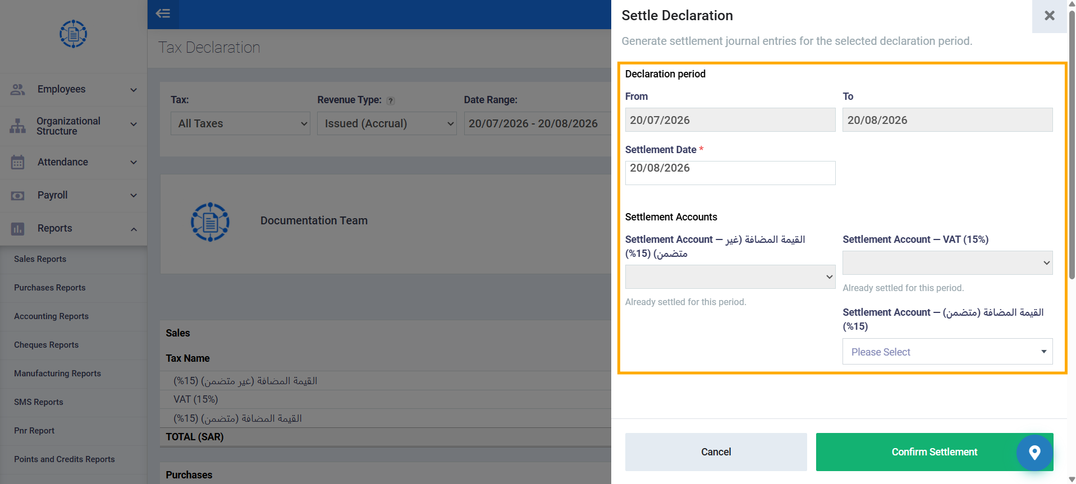
Task: Open the Tax 'All Taxes' dropdown
Action: point(240,123)
